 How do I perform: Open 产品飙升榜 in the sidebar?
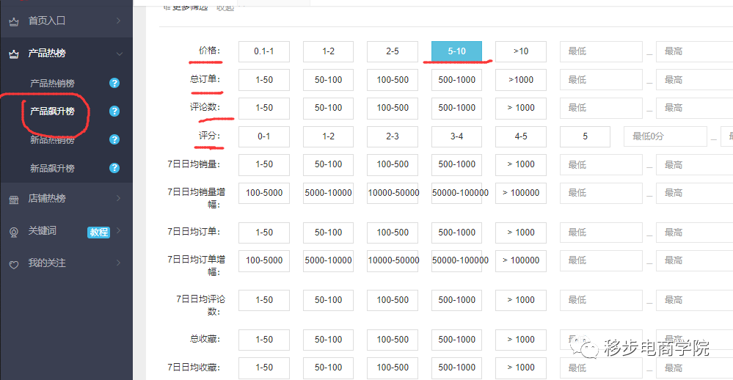(x=52, y=112)
